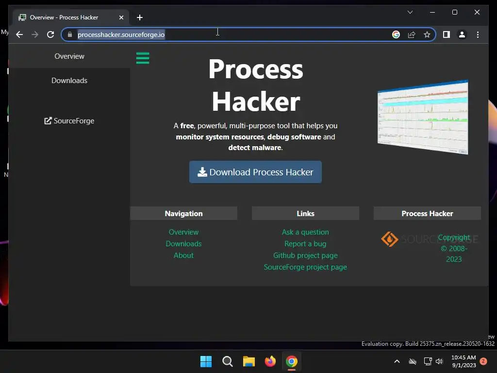Follow the Overview link under Navigation
Screen dimensions: 497x373
183,232
